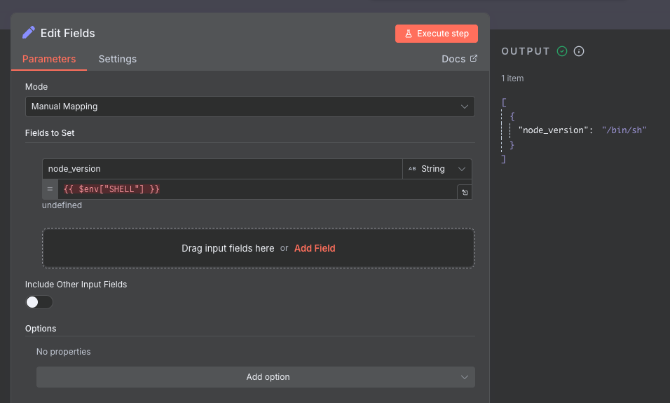Open the Add option dropdown
670x403 pixels.
256,377
